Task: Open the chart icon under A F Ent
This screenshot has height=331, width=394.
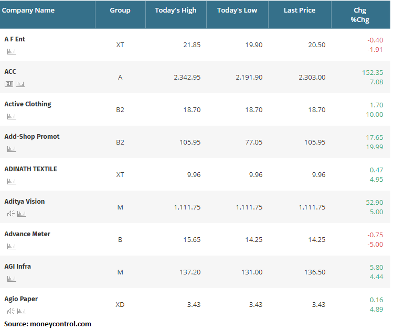Action: pyautogui.click(x=12, y=51)
